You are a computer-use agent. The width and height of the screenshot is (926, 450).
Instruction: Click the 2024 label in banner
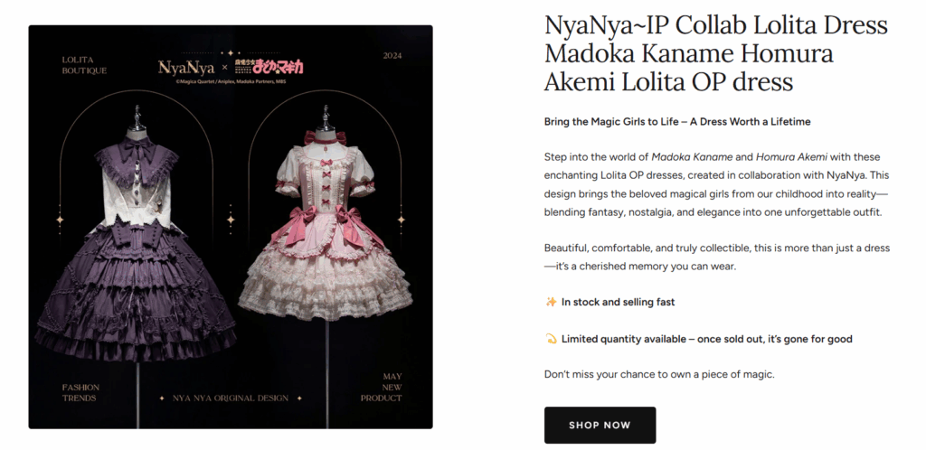coord(392,56)
